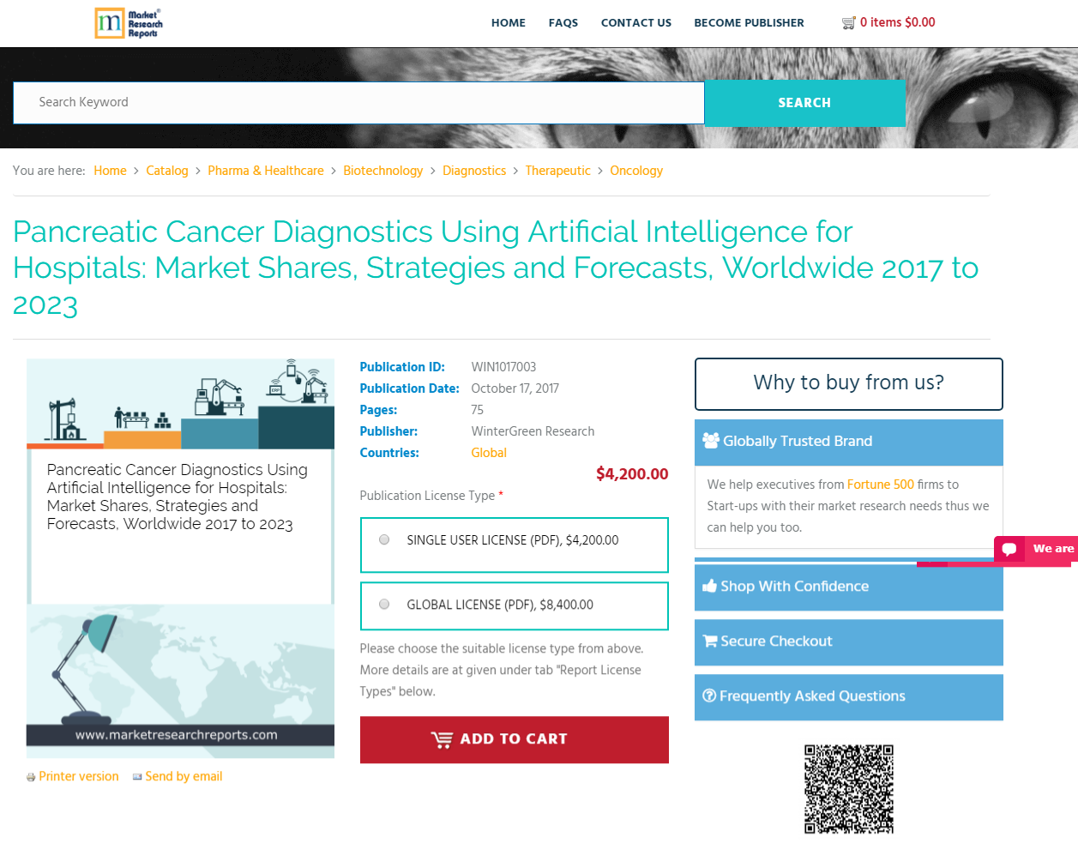Open BECOME PUBLISHER page
Screen dimensions: 1078x843
pyautogui.click(x=749, y=23)
